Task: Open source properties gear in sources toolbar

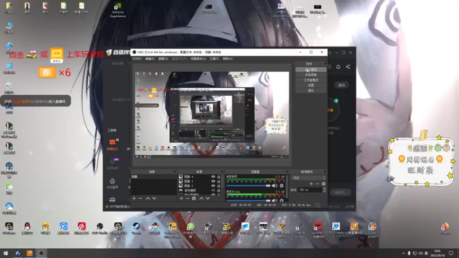Action: (194, 198)
